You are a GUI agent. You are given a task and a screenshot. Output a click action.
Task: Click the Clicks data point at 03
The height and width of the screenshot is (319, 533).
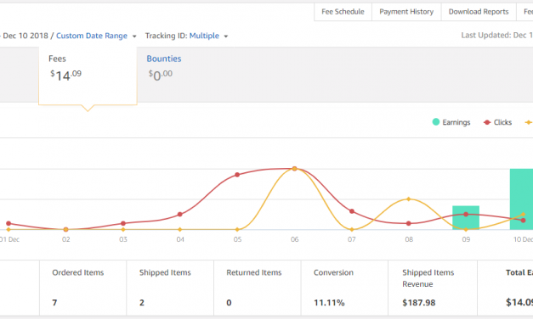click(123, 223)
